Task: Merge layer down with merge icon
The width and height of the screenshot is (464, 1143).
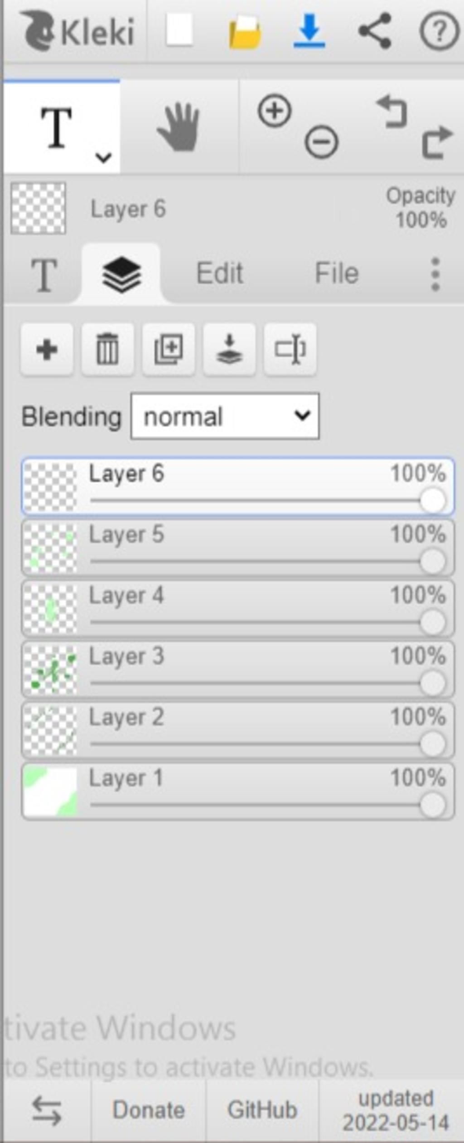Action: [x=229, y=350]
